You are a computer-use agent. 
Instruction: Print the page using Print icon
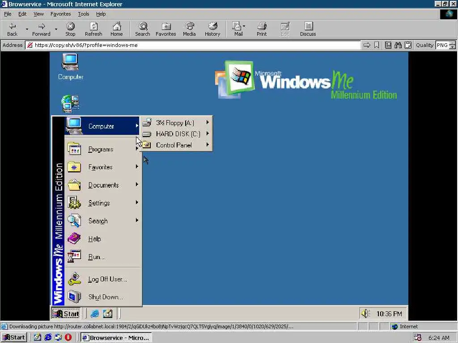click(262, 29)
